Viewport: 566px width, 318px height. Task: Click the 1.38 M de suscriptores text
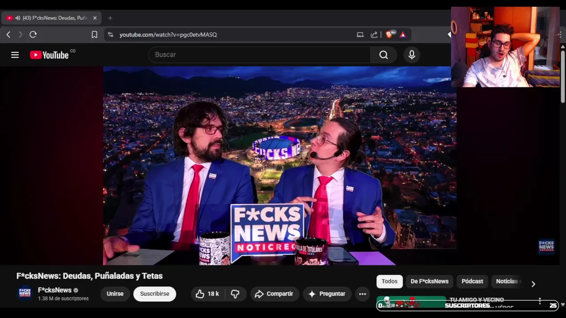63,299
